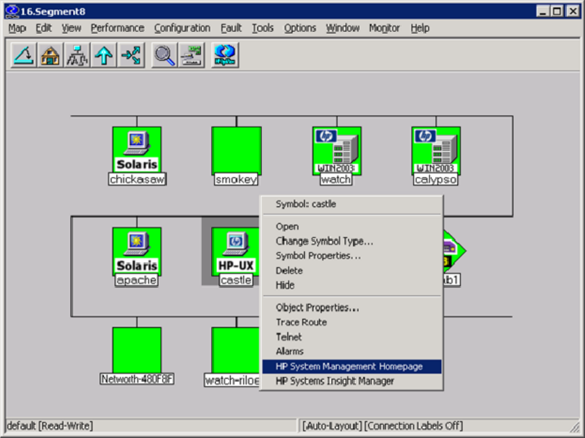Viewport: 585px width, 438px height.
Task: Open the Options menu
Action: [x=300, y=28]
